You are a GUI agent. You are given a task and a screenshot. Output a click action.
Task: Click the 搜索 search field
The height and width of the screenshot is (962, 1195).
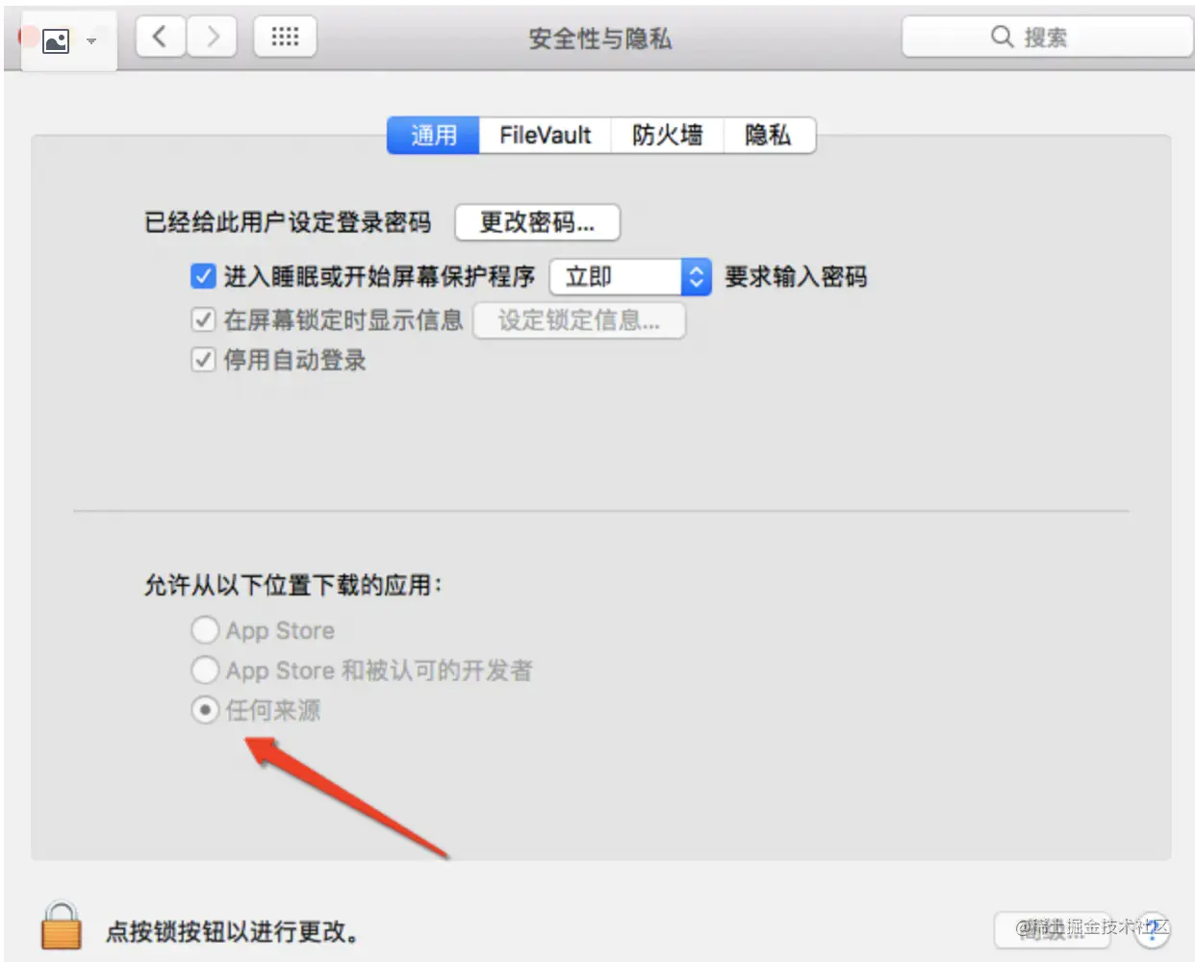[1047, 38]
